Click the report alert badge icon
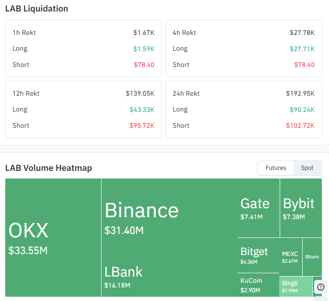329x301 pixels. pos(320,287)
